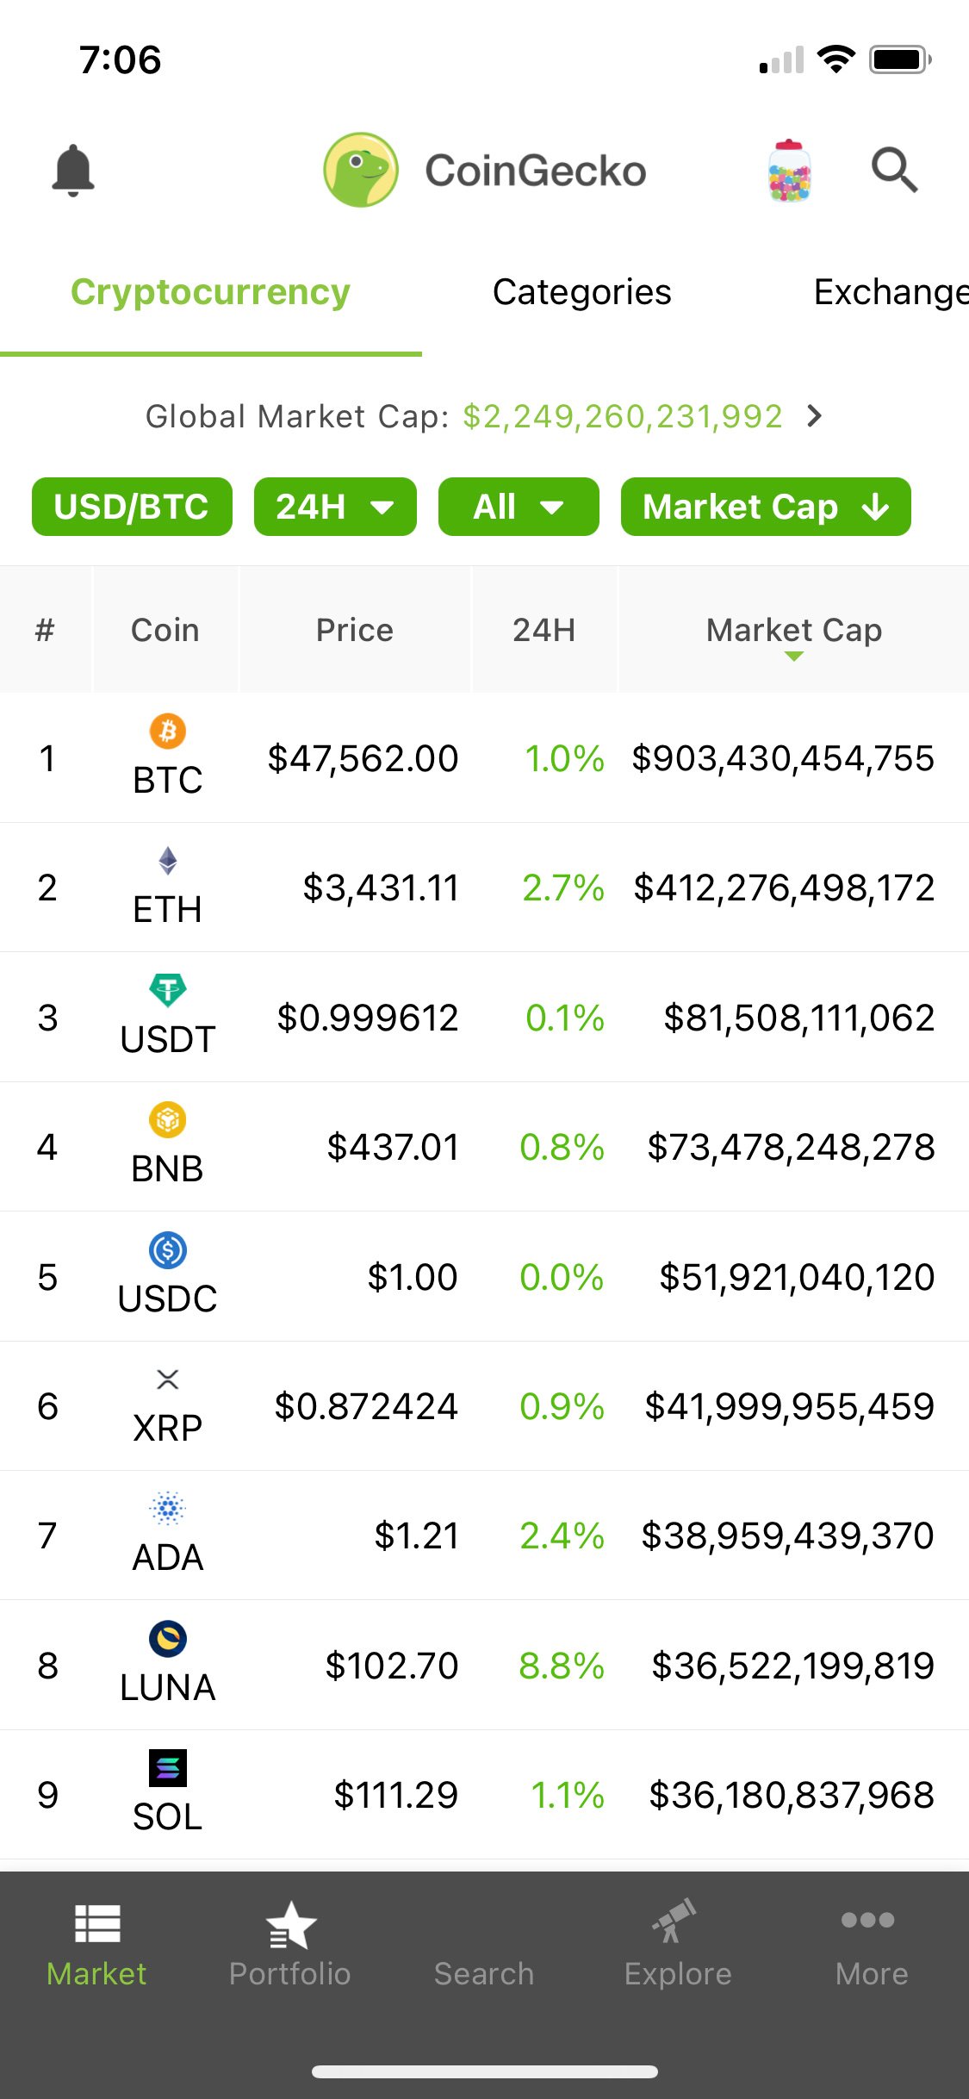Tap the candy jar icon
The width and height of the screenshot is (969, 2099).
pos(789,171)
